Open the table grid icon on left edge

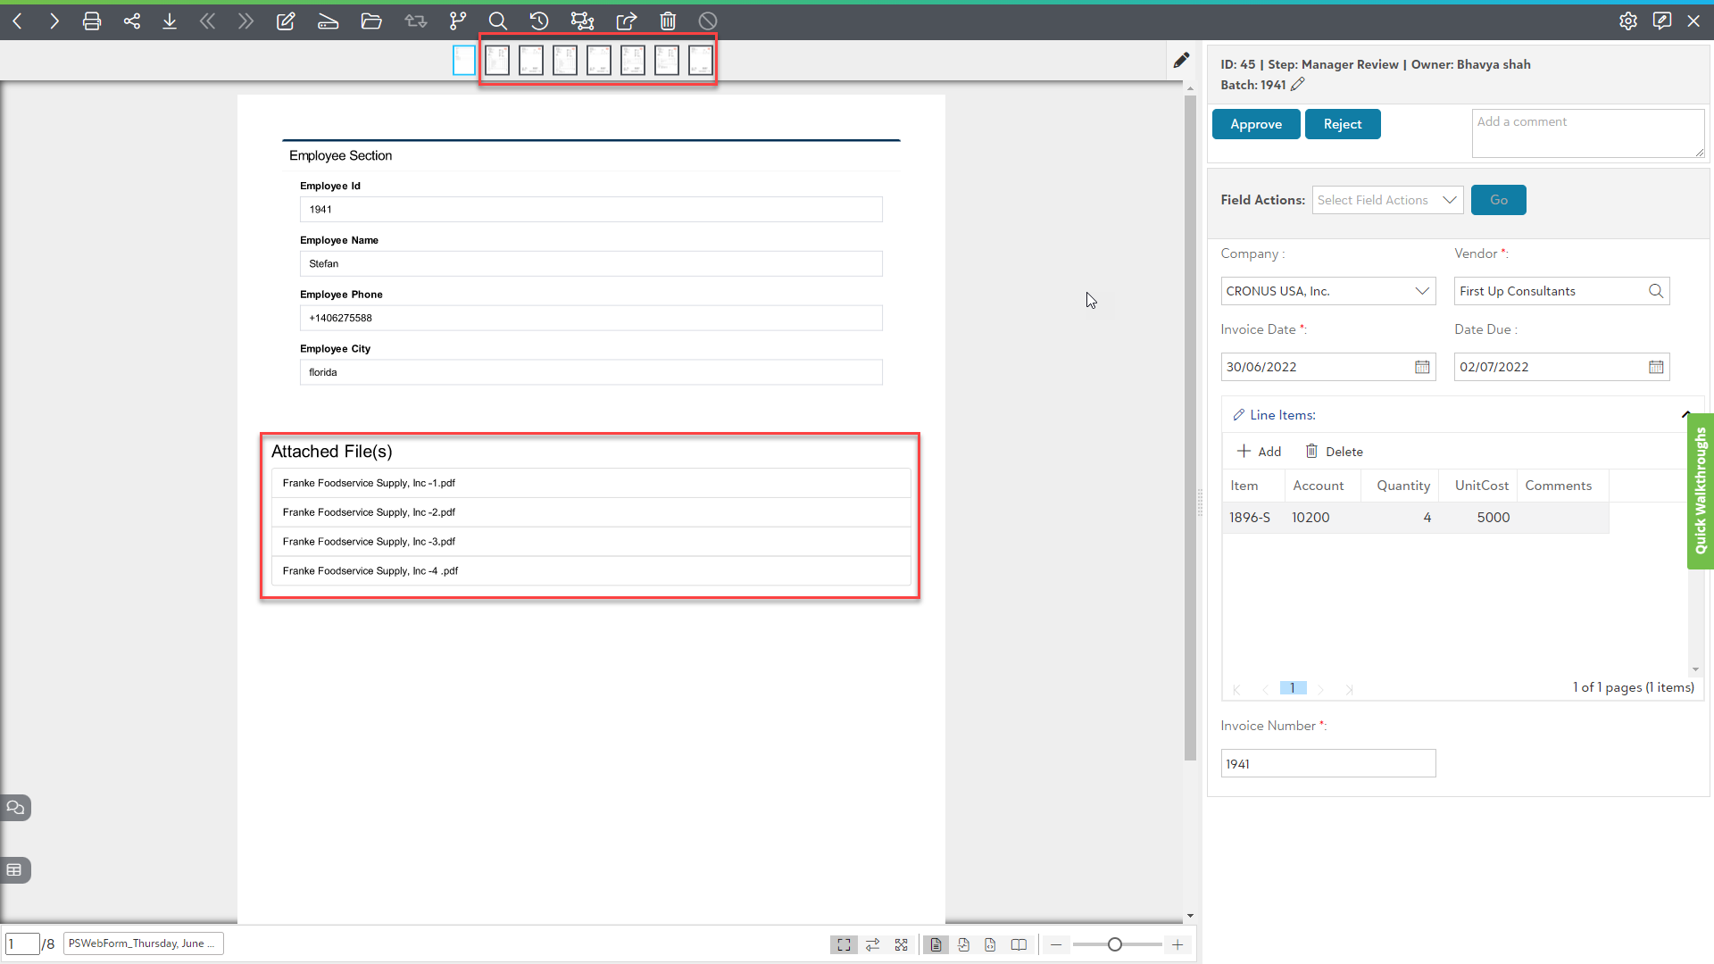[x=15, y=870]
